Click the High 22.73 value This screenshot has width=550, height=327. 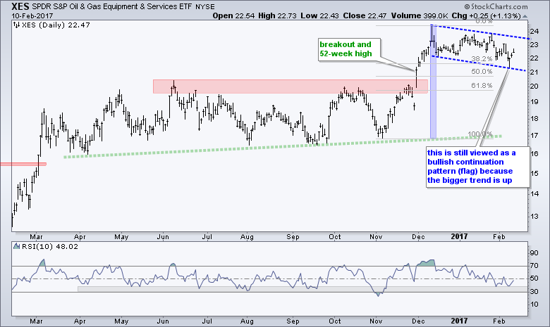(277, 15)
